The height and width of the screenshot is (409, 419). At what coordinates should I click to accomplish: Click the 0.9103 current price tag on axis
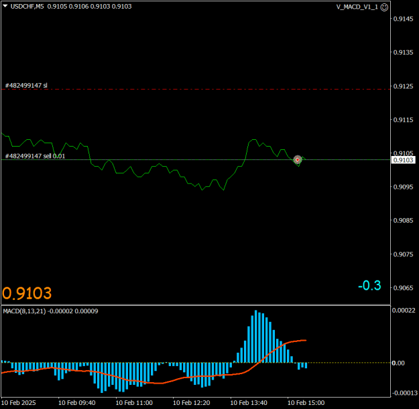click(403, 160)
